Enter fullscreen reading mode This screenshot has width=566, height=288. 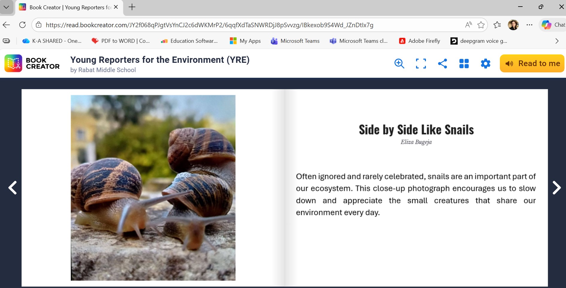pyautogui.click(x=421, y=63)
